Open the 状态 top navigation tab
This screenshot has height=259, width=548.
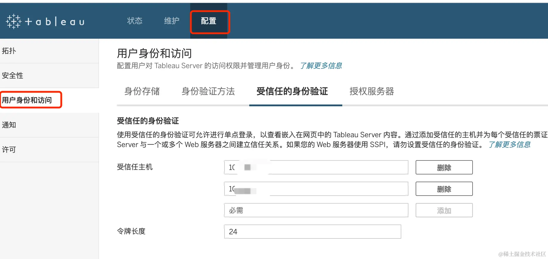pyautogui.click(x=135, y=21)
